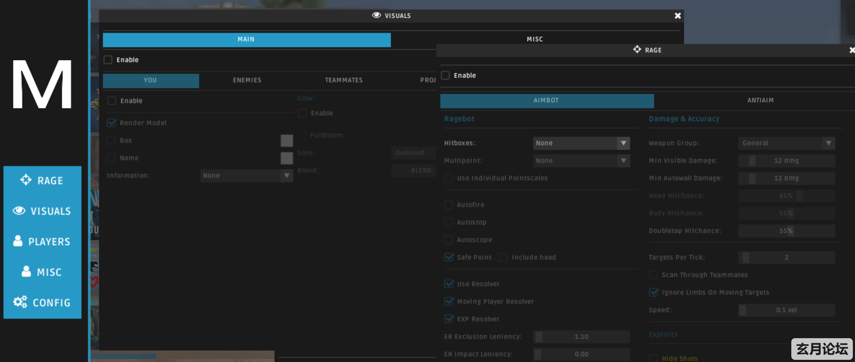Image resolution: width=855 pixels, height=362 pixels.
Task: Enable the Box checkbox
Action: pyautogui.click(x=111, y=140)
